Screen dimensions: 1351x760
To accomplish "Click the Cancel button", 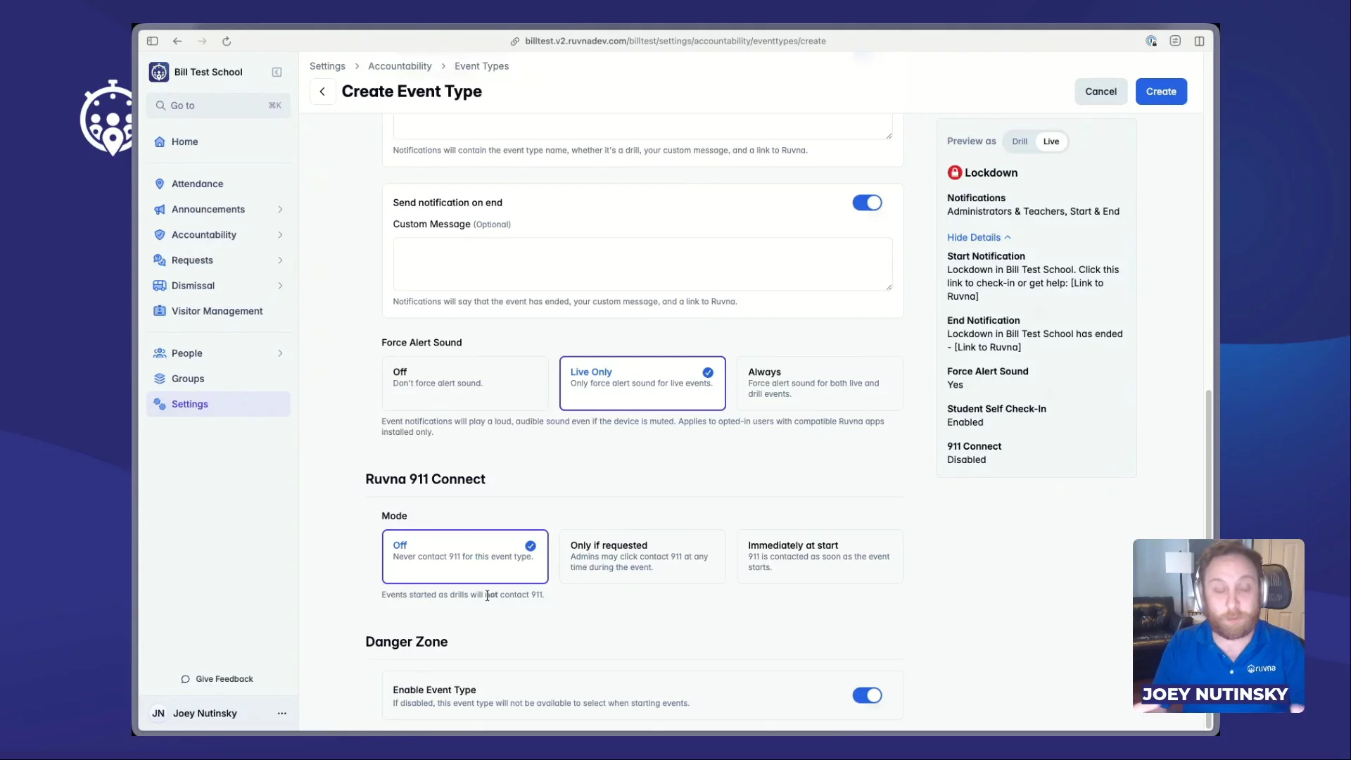I will [x=1101, y=91].
